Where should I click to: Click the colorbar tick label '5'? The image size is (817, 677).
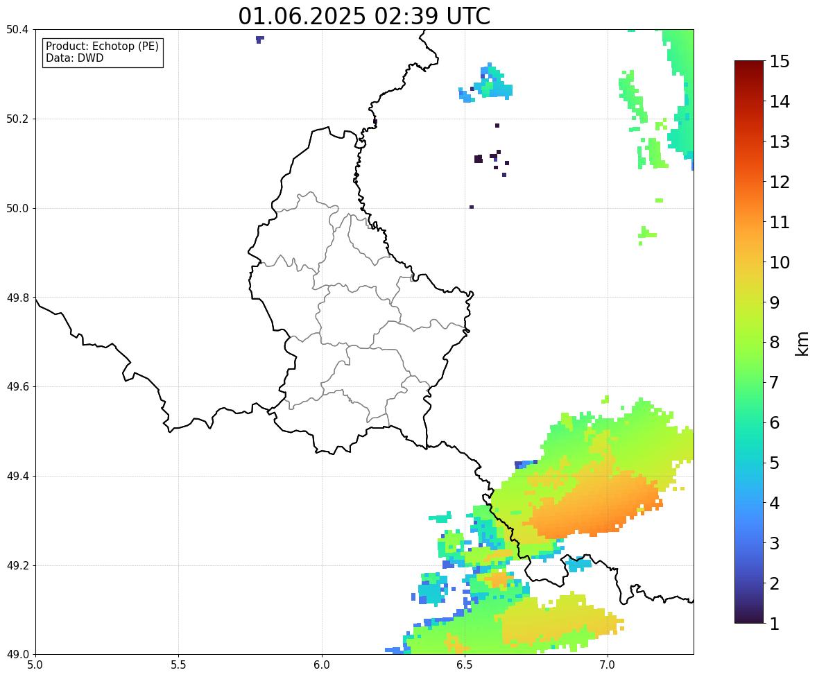coord(775,463)
